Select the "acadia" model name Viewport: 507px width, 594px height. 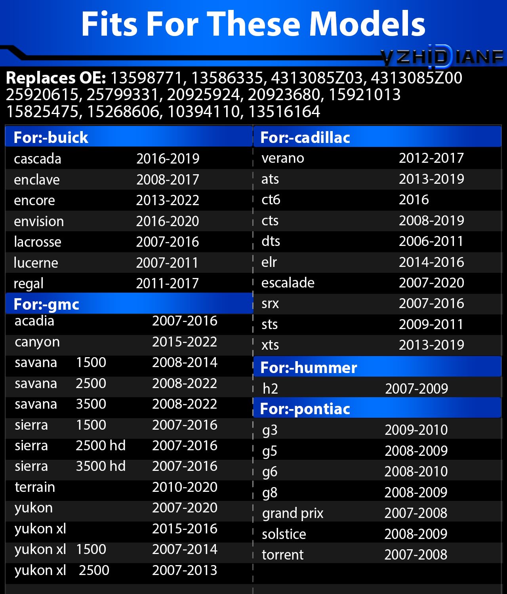point(34,321)
